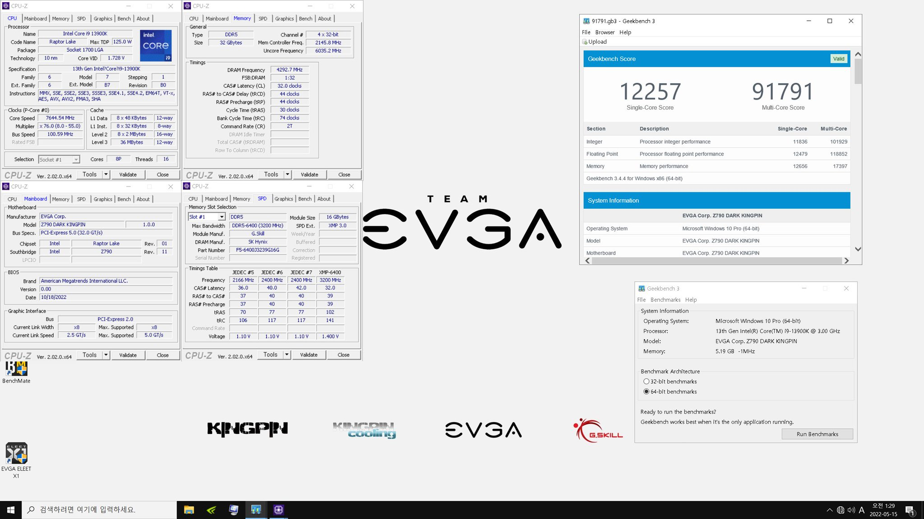Select 64-bit benchmarks radio button
This screenshot has width=924, height=519.
pyautogui.click(x=646, y=392)
